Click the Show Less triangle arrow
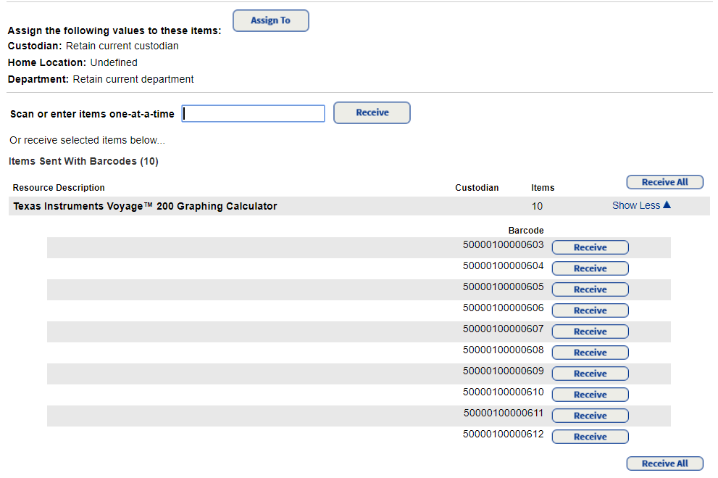 [668, 205]
